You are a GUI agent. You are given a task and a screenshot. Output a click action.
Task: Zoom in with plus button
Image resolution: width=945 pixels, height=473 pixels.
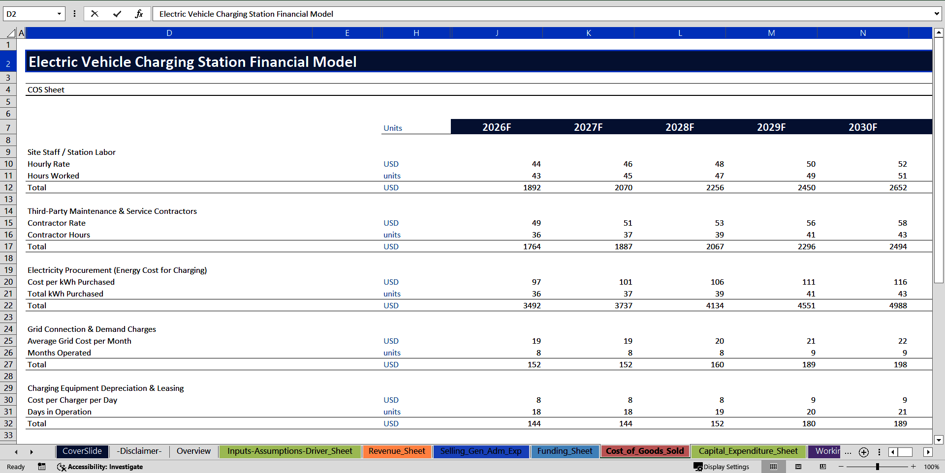point(913,467)
